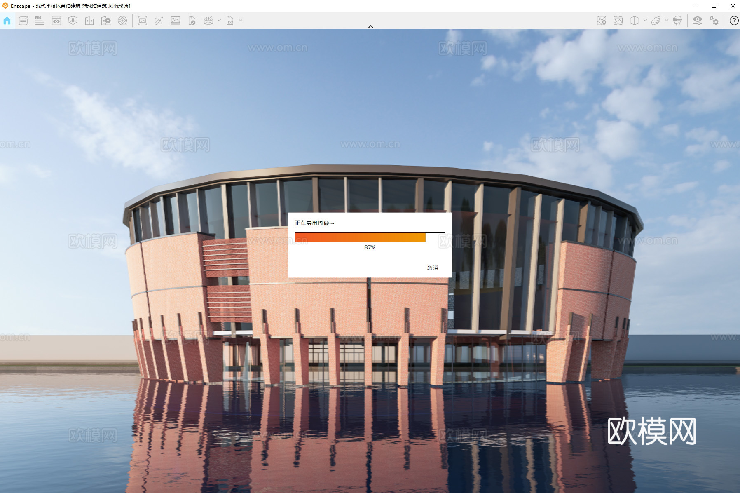Viewport: 740px width, 493px height.
Task: Open the window-with-eye preview icon
Action: coord(56,21)
